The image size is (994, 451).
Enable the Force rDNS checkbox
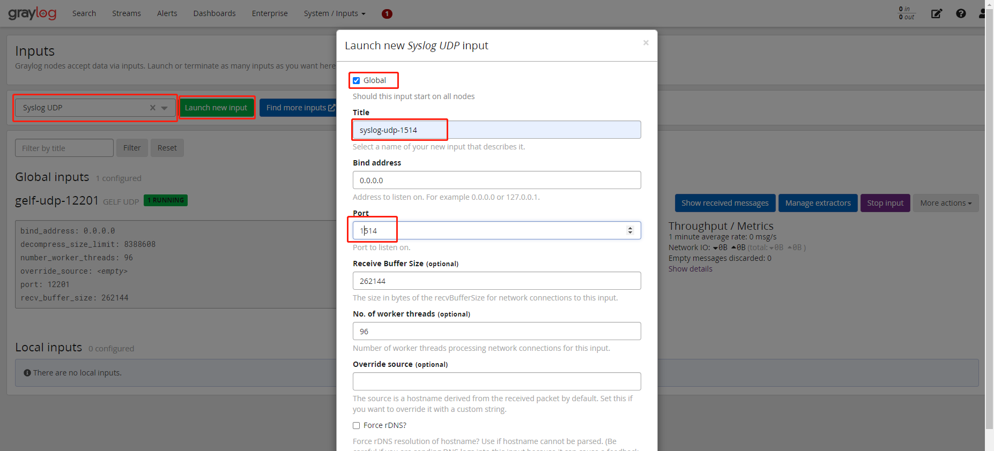357,425
